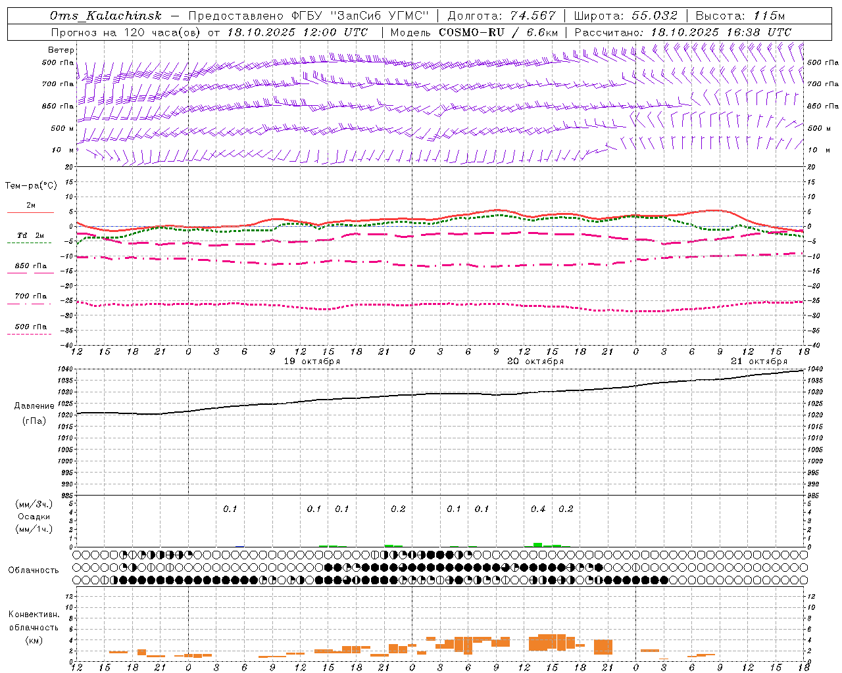The height and width of the screenshot is (673, 842).
Task: Click the Модель COSMO-RU / 6.6км label
Action: (x=474, y=32)
